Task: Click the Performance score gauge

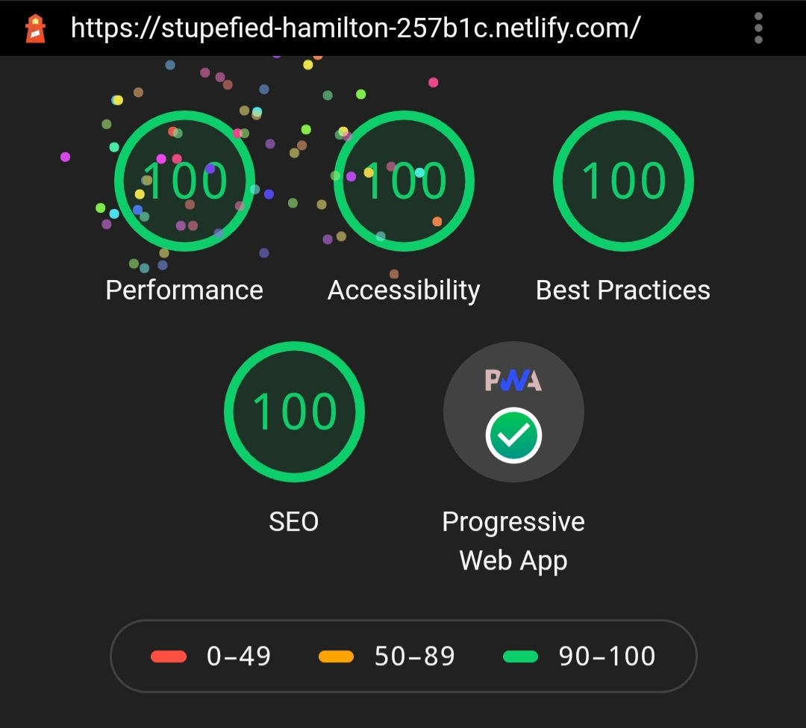Action: (x=184, y=181)
